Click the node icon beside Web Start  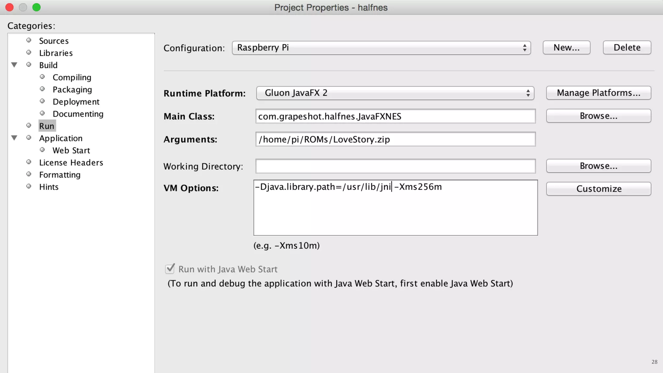[x=42, y=150]
